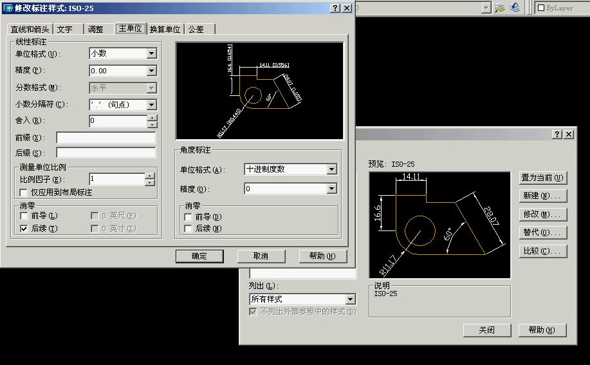Click the help question mark in Modify Dimension Style title bar
This screenshot has width=590, height=365.
click(x=335, y=8)
